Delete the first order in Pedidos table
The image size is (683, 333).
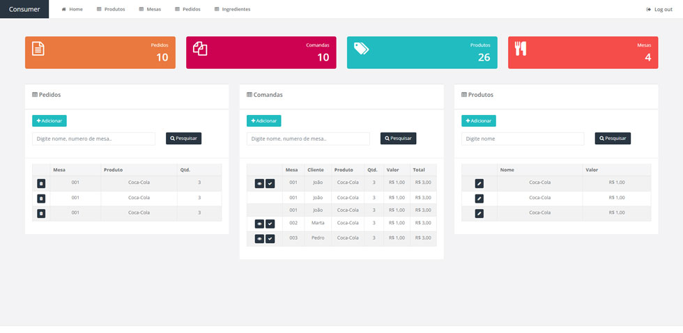(x=41, y=183)
